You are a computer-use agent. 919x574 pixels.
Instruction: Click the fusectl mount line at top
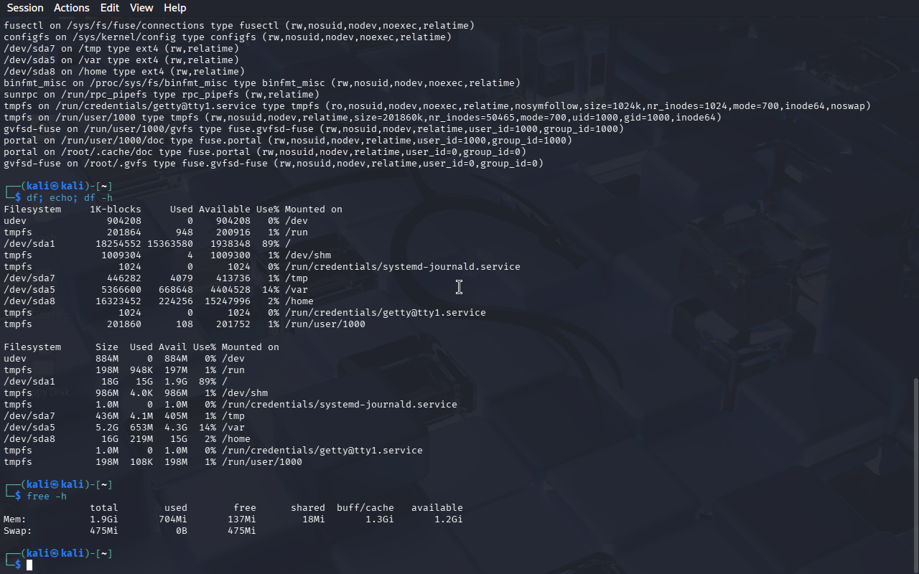point(239,26)
